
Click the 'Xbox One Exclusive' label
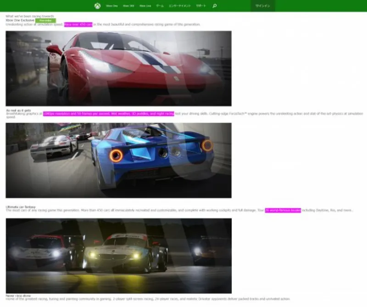(x=21, y=19)
